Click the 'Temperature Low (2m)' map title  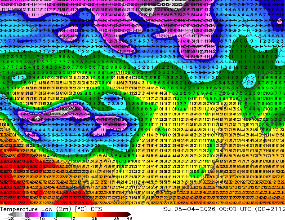tap(35, 209)
